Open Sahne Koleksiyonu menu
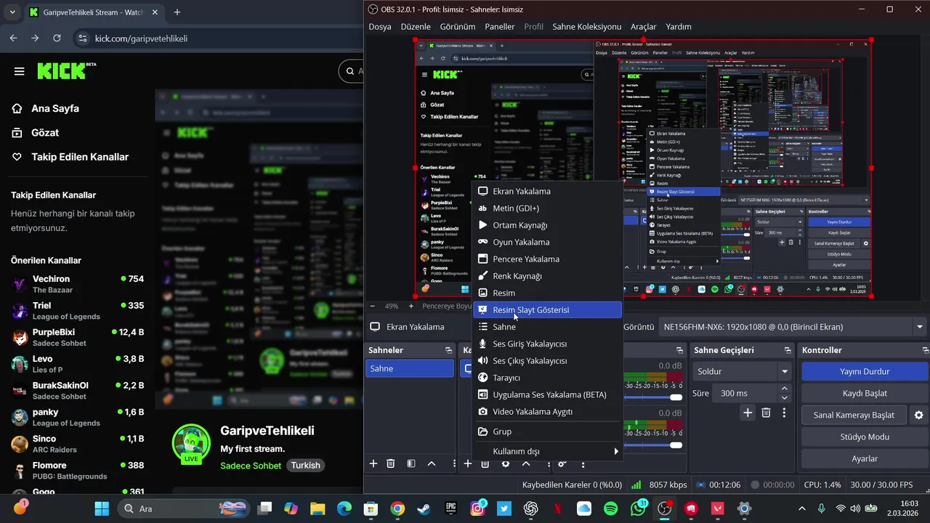 click(x=586, y=27)
